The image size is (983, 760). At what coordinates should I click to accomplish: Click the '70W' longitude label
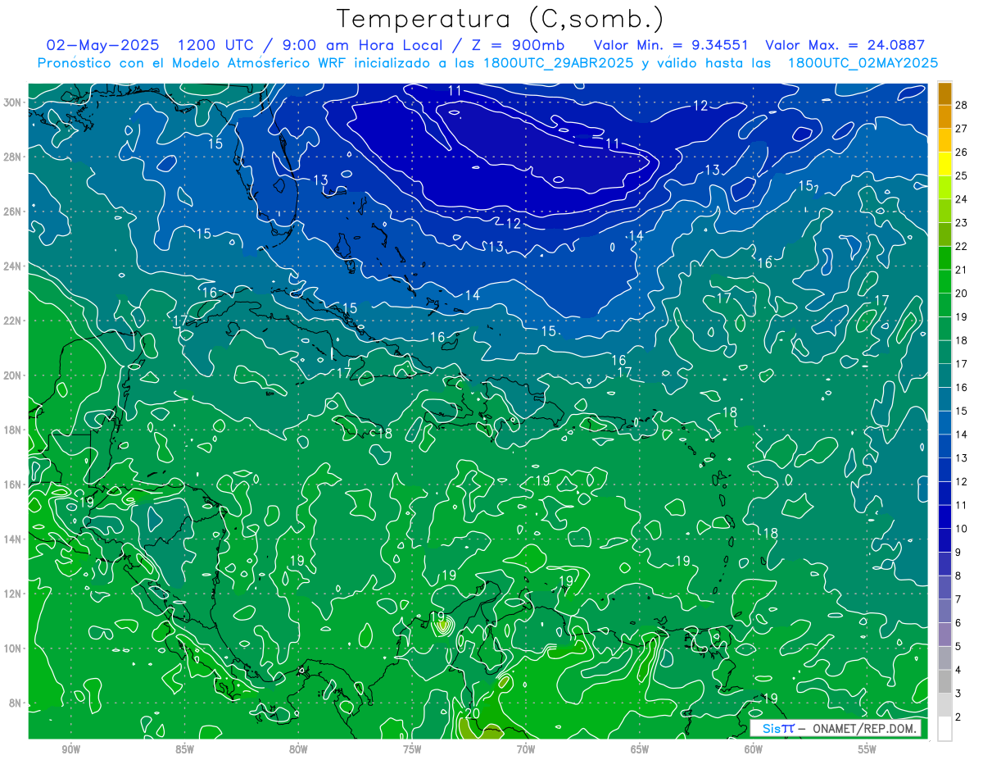pos(526,749)
